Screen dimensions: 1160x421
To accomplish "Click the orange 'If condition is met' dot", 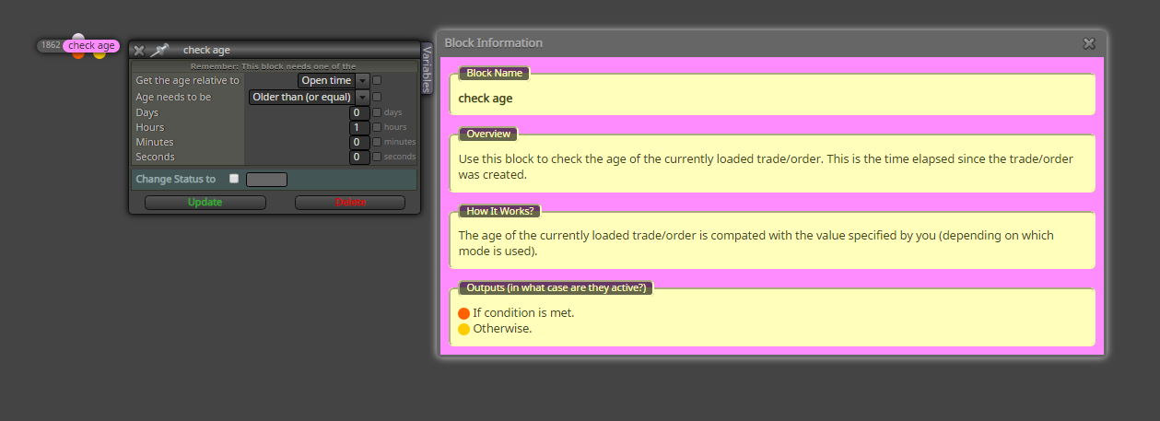I will pyautogui.click(x=463, y=313).
